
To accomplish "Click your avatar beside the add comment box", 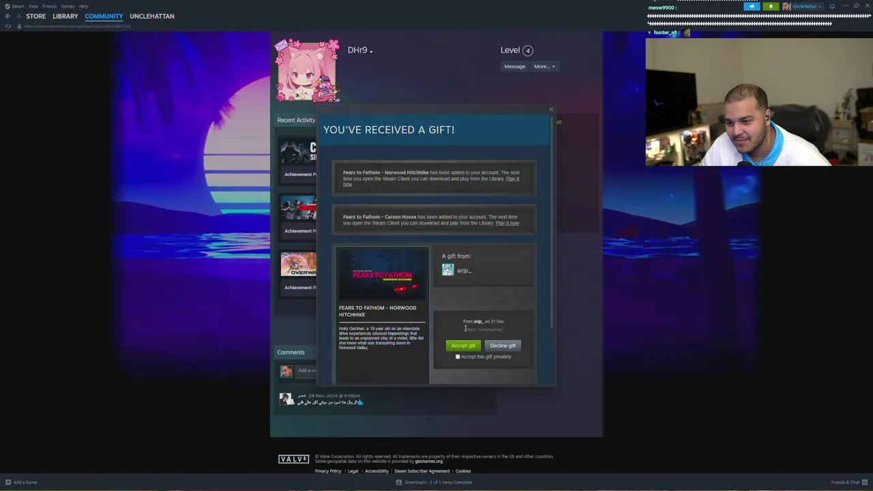I will pyautogui.click(x=286, y=371).
